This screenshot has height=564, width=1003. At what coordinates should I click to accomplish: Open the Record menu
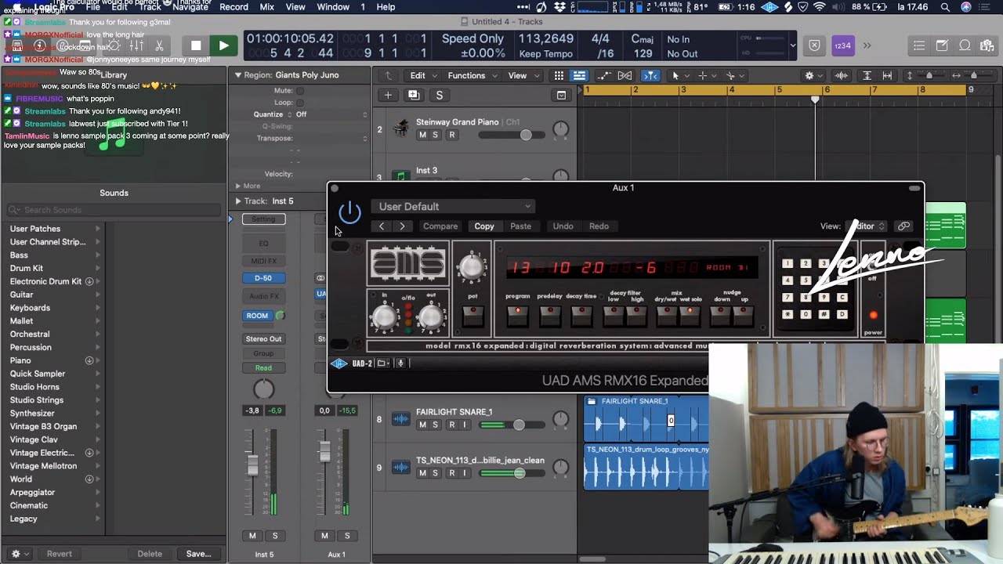click(x=234, y=7)
